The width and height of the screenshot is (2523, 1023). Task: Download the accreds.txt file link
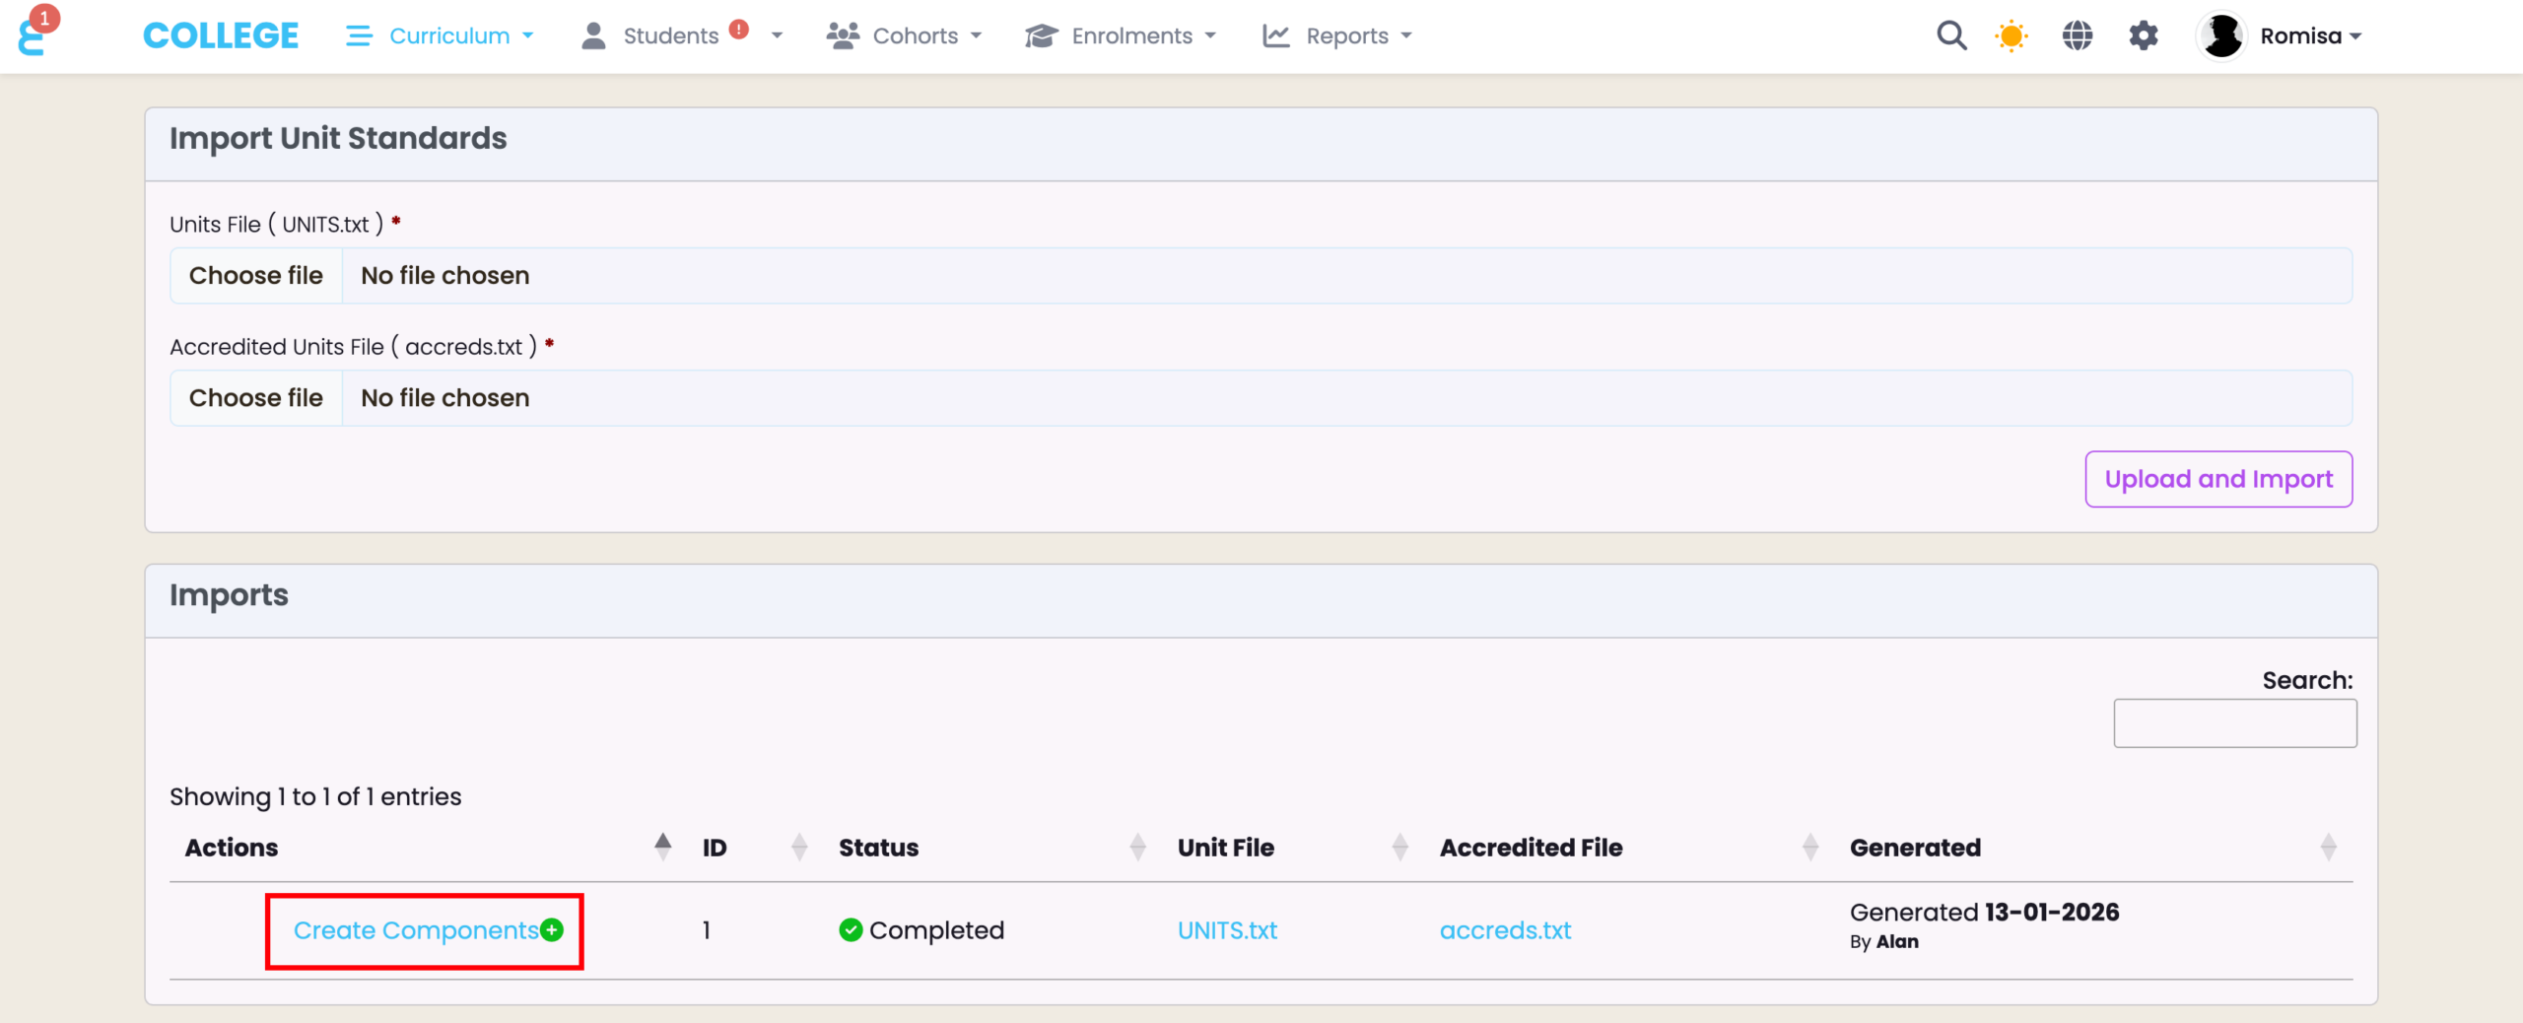1505,930
